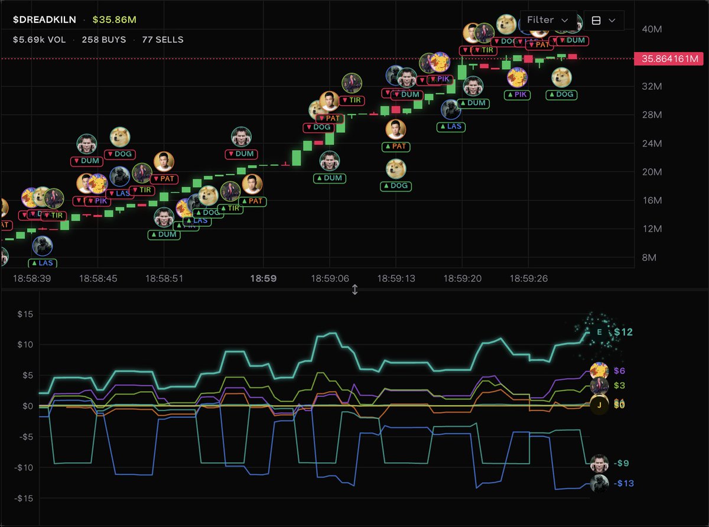Click DUM avatar above DUM buy near 18:59:20
This screenshot has width=709, height=527.
tap(473, 86)
